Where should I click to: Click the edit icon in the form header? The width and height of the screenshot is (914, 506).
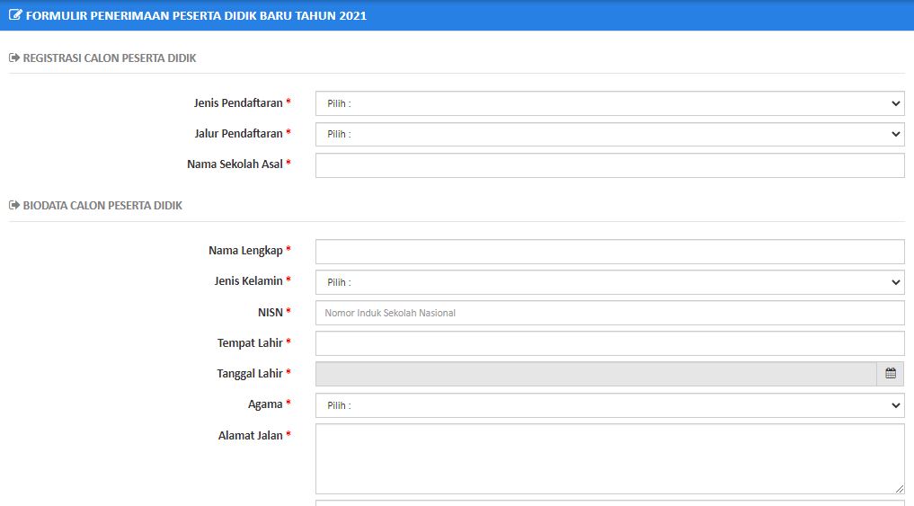click(15, 15)
